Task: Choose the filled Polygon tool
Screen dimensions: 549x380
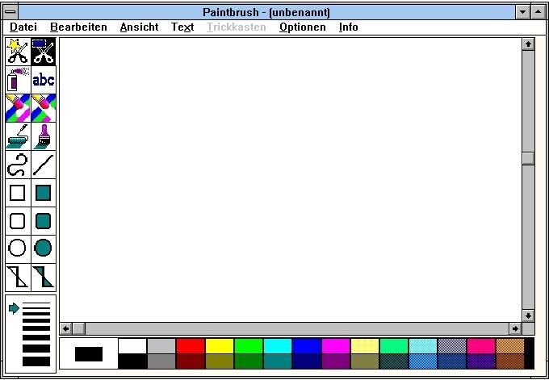Action: (x=44, y=278)
